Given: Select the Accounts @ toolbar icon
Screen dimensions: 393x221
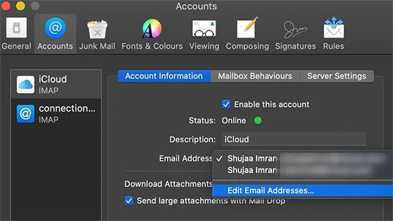Looking at the screenshot, I should tap(55, 28).
